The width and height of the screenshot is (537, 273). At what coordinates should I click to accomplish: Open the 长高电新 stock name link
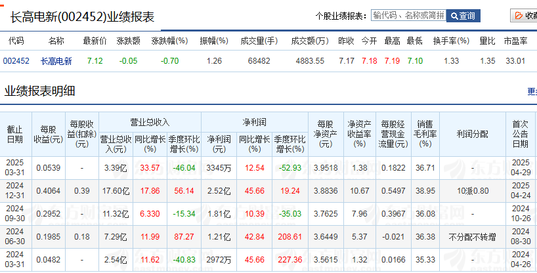point(56,61)
